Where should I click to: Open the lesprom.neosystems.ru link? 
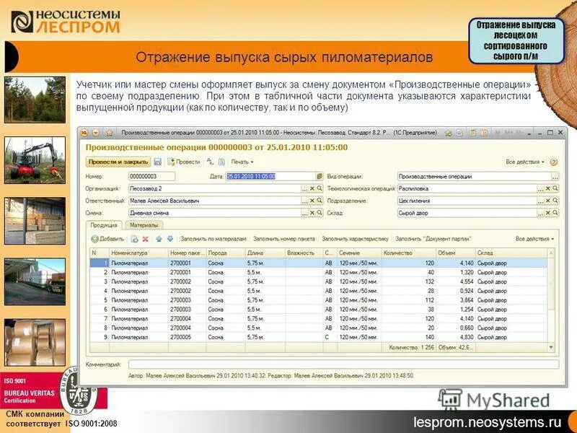[x=488, y=421]
